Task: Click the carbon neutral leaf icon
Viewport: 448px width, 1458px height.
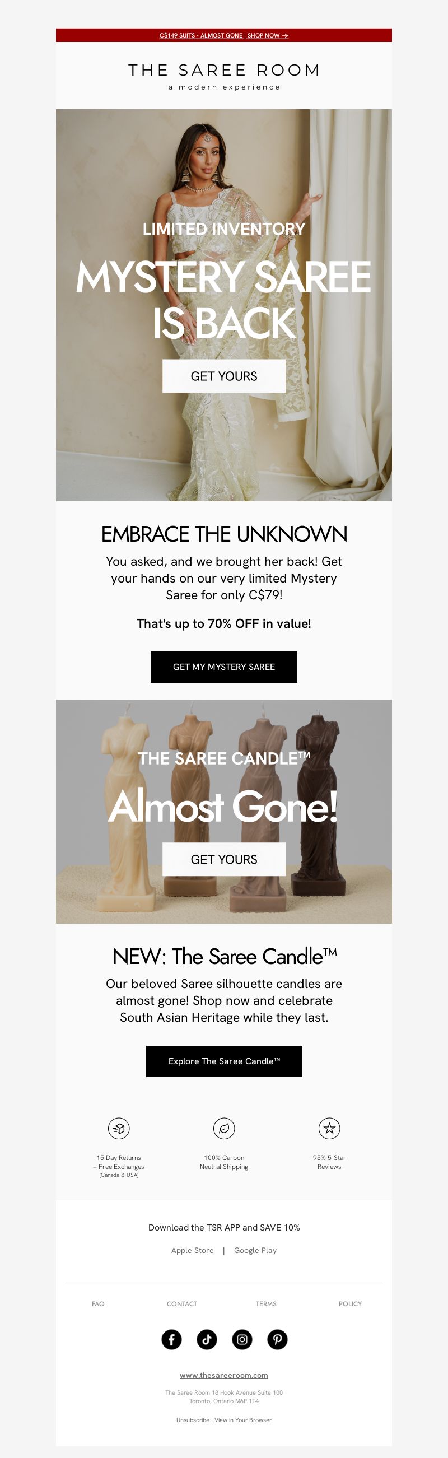Action: (x=224, y=1128)
